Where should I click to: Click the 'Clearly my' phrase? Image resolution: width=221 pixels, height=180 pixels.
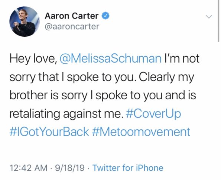pyautogui.click(x=167, y=77)
